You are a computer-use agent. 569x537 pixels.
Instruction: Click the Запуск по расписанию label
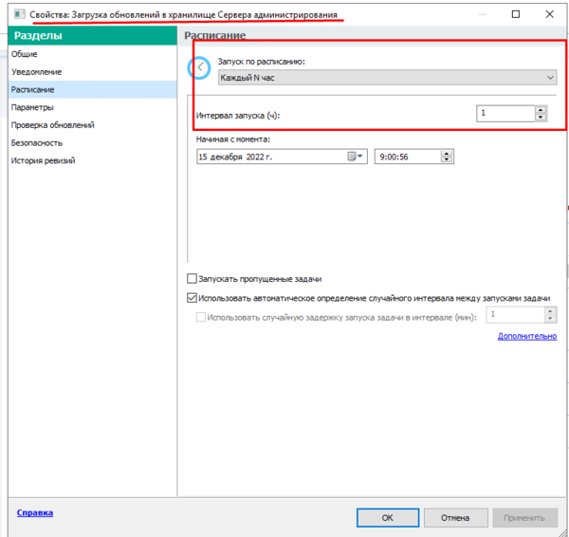(x=261, y=62)
